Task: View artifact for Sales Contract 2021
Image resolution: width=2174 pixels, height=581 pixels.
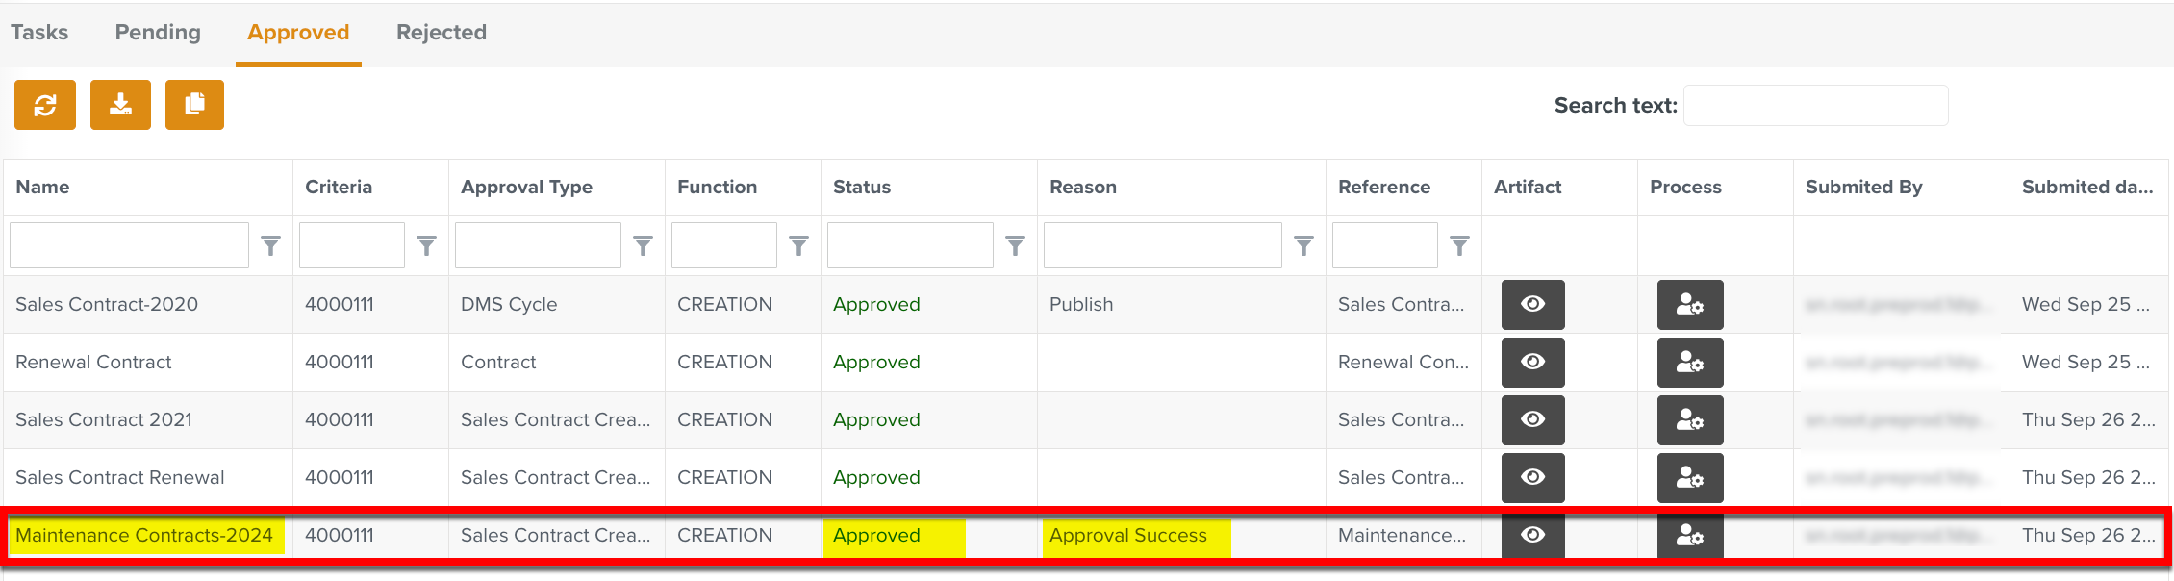Action: point(1532,420)
